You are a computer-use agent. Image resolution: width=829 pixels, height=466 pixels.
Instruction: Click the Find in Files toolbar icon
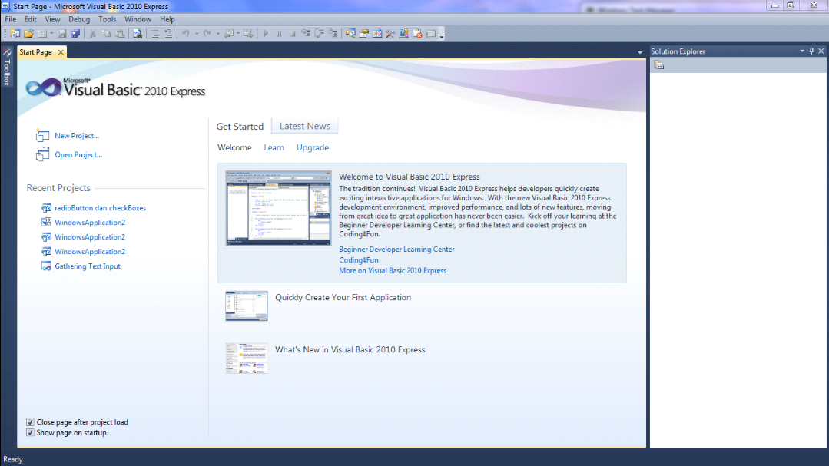pos(138,33)
